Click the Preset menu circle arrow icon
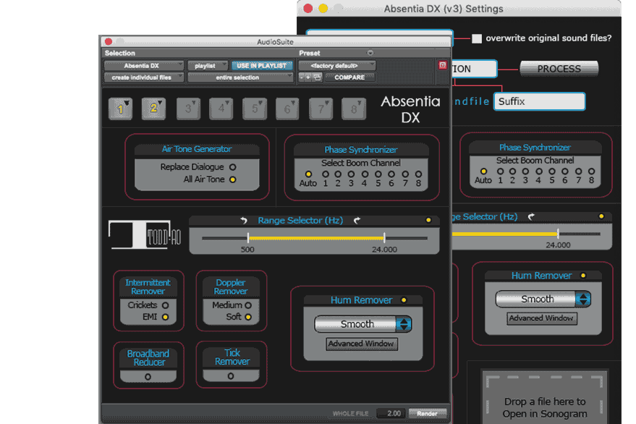Viewport: 636px width, 424px height. point(370,53)
